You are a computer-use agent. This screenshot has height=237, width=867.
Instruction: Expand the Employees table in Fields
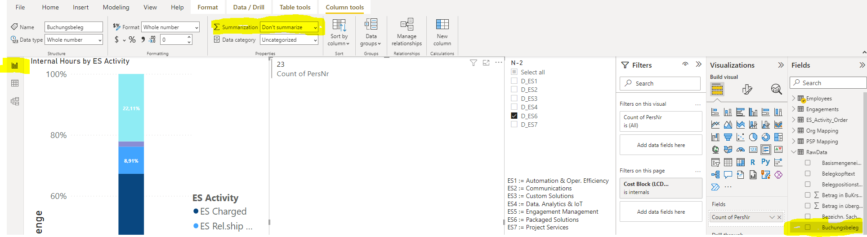click(794, 99)
